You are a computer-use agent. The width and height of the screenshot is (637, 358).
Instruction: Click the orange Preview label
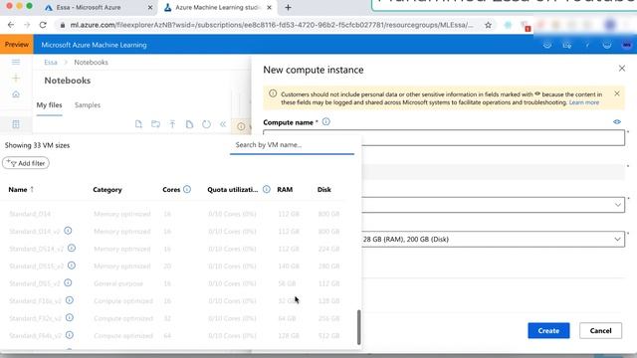pyautogui.click(x=17, y=45)
